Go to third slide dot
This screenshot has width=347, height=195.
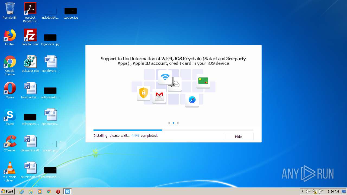(178, 123)
